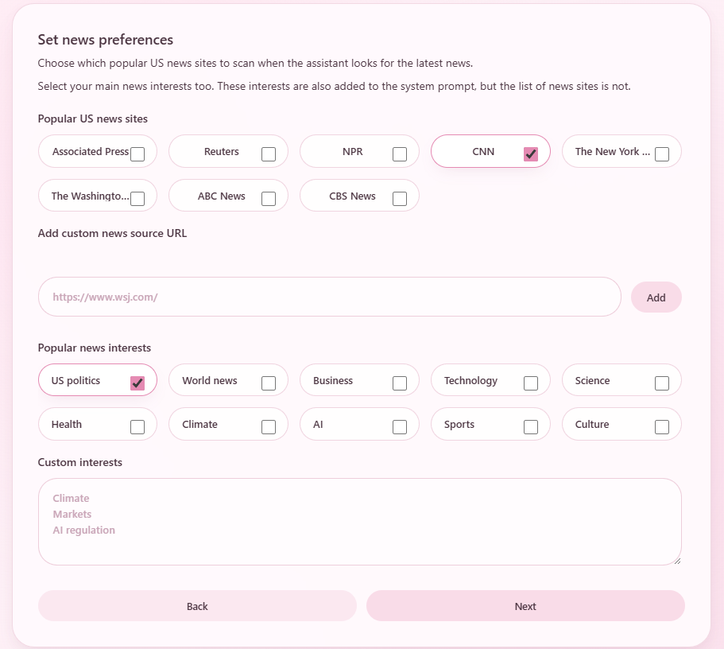The image size is (724, 649).
Task: Click the custom news source URL field
Action: 329,296
